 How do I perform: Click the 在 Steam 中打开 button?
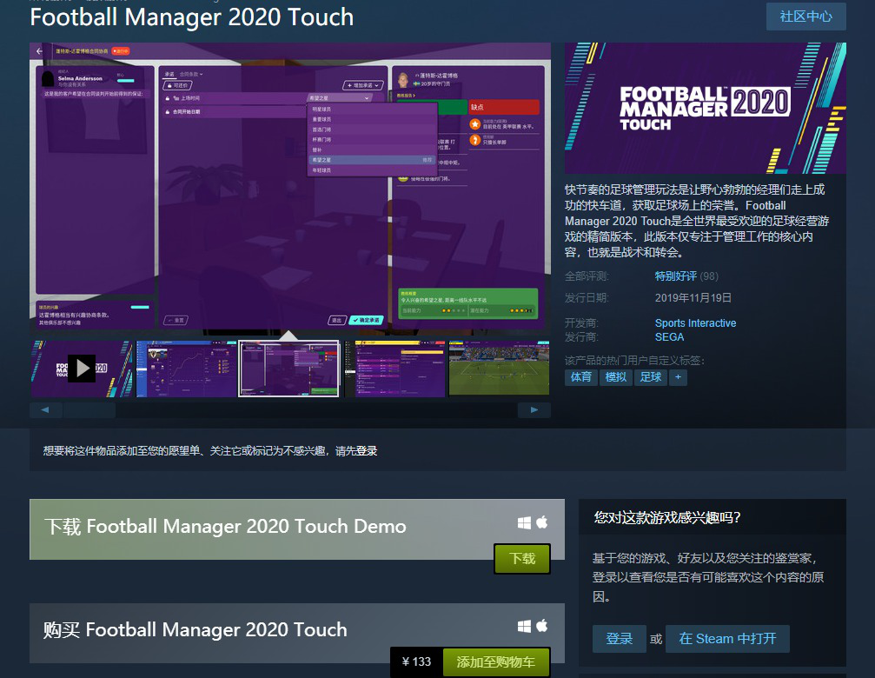(x=727, y=639)
